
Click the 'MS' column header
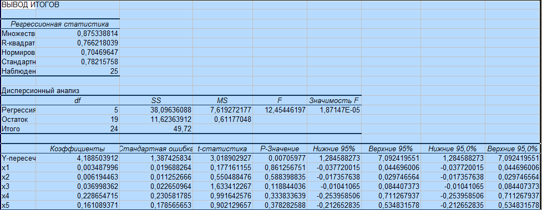222,100
